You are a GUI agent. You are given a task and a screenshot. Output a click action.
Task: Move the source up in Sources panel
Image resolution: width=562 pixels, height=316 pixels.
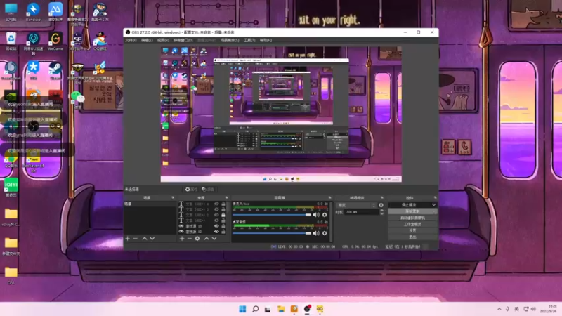pos(207,238)
